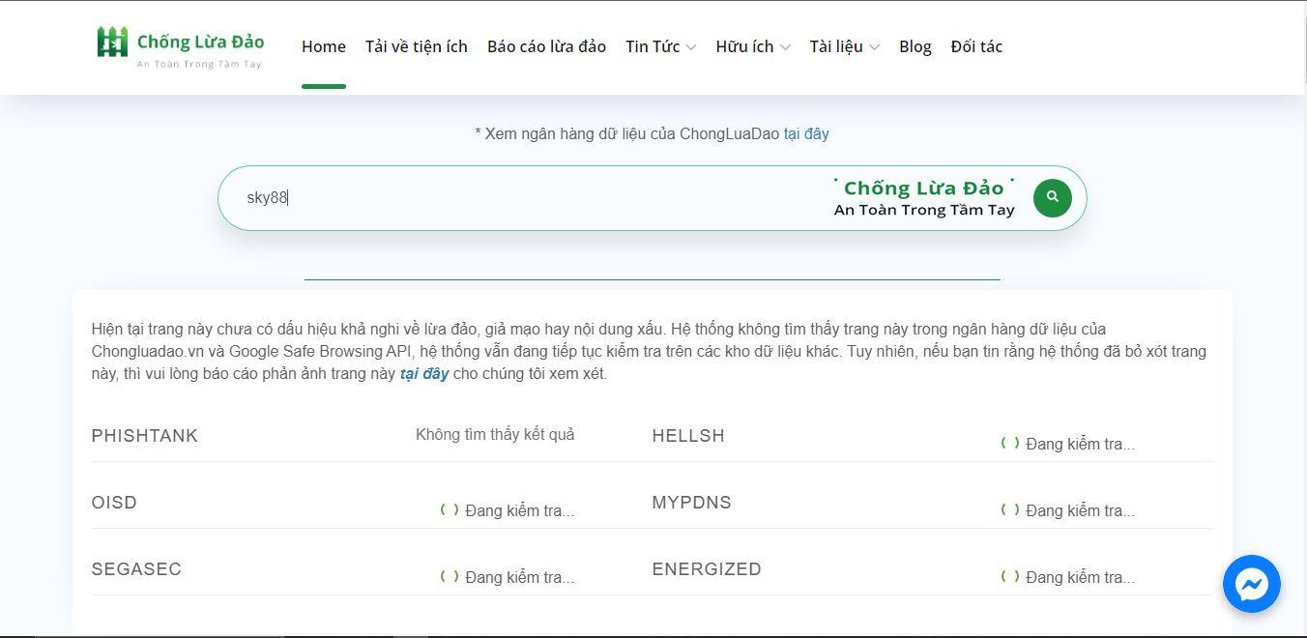Click the MYPDNS loading spinner icon
Image resolution: width=1307 pixels, height=638 pixels.
[1010, 510]
